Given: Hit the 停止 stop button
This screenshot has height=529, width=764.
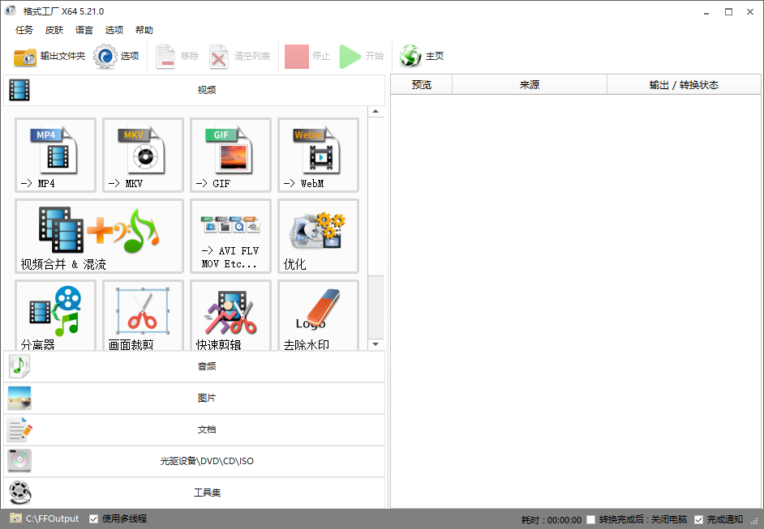Looking at the screenshot, I should coord(307,57).
